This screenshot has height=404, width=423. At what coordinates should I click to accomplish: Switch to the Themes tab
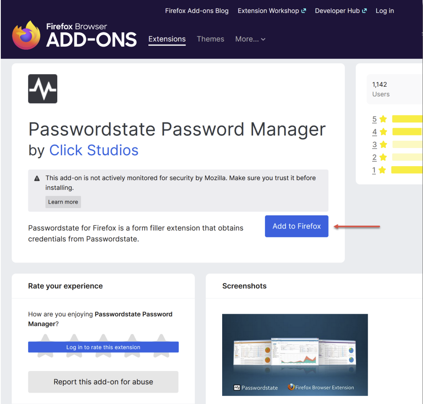[210, 39]
